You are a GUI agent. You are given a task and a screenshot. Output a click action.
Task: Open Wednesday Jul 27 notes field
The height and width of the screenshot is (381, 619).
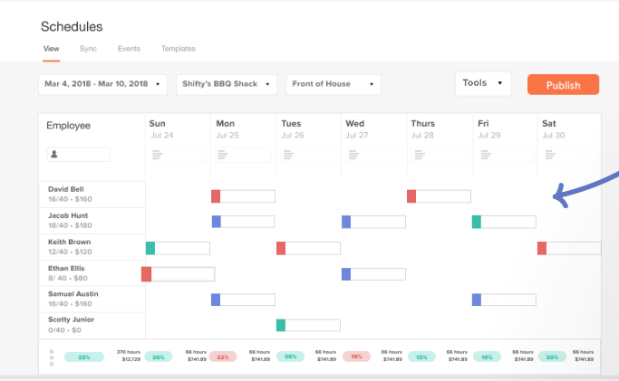[374, 155]
